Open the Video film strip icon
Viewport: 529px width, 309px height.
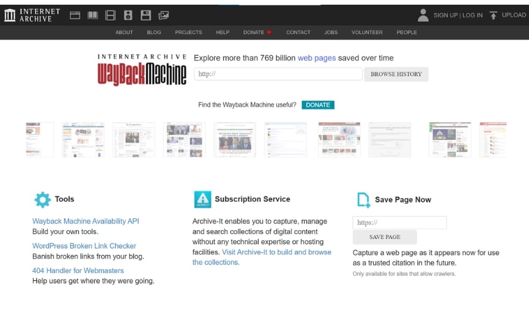pos(111,15)
